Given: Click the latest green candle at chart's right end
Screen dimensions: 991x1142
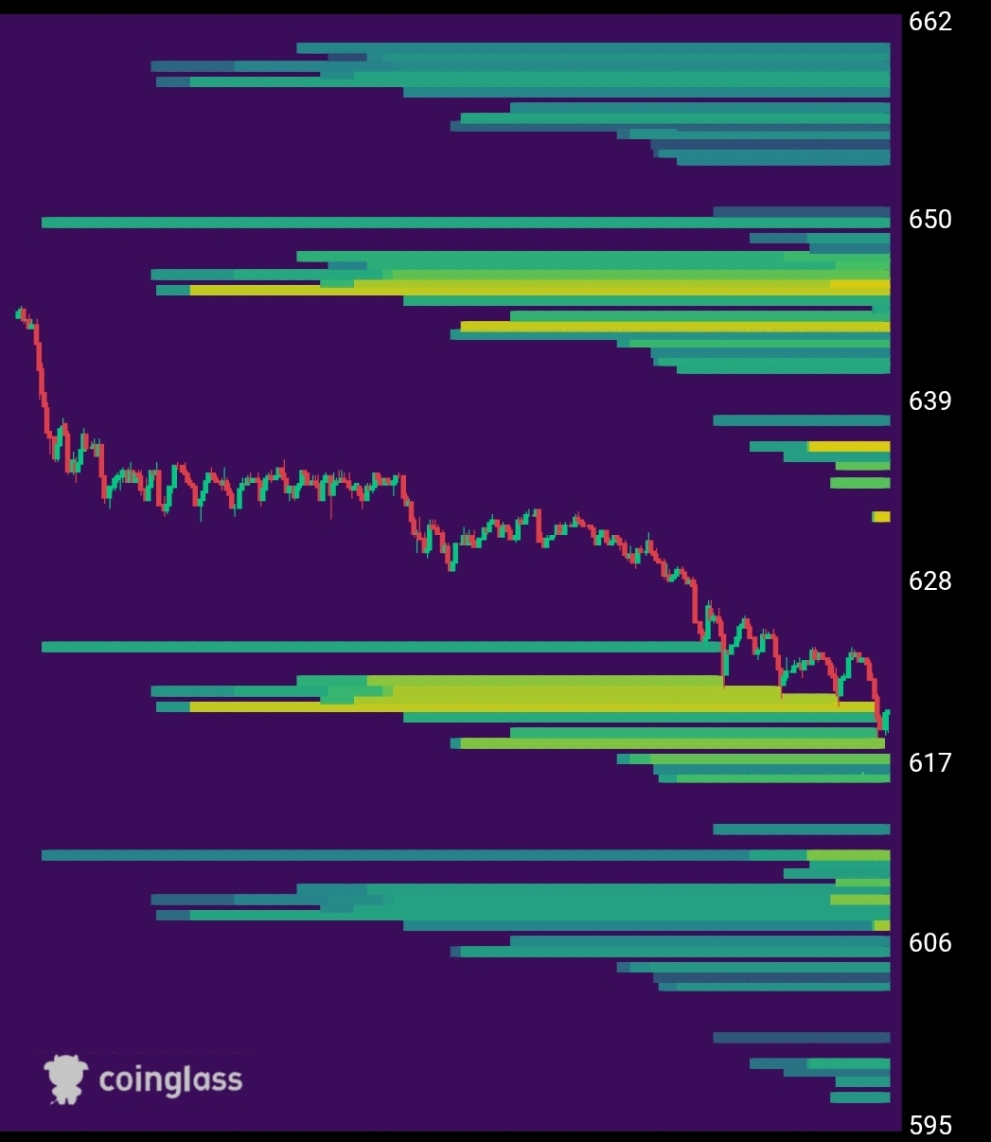Looking at the screenshot, I should click(x=887, y=720).
